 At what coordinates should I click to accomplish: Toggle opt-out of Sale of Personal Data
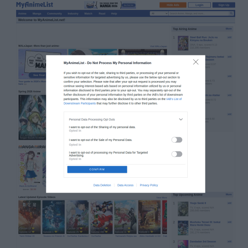point(177,140)
